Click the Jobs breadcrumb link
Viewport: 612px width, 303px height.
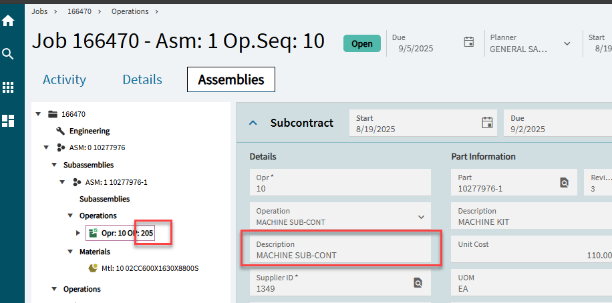(39, 11)
